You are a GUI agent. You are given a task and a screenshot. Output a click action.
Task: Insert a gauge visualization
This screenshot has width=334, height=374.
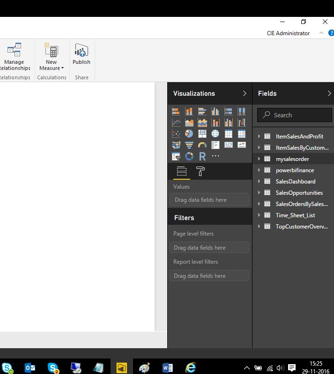pos(202,145)
